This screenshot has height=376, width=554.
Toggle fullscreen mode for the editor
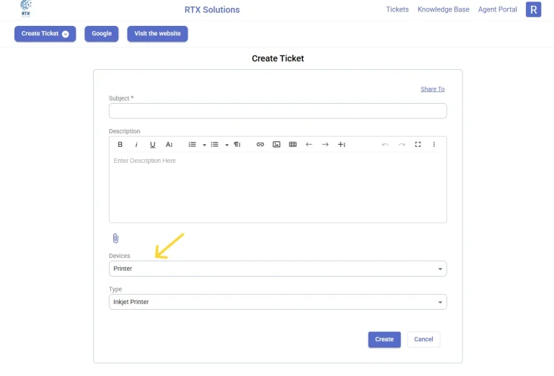[418, 144]
